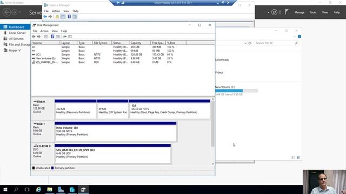This screenshot has height=194, width=346.
Task: Click the Up one level icon in Hyper-V Manager
Action: click(x=57, y=17)
